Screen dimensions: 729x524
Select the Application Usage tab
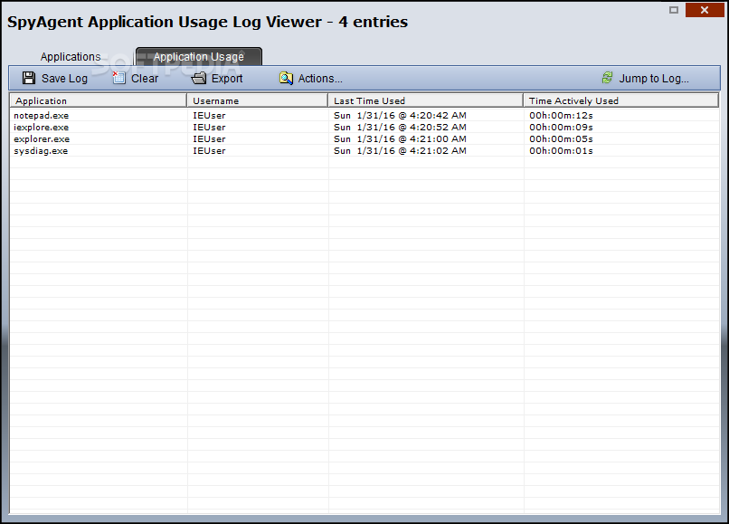[x=198, y=57]
